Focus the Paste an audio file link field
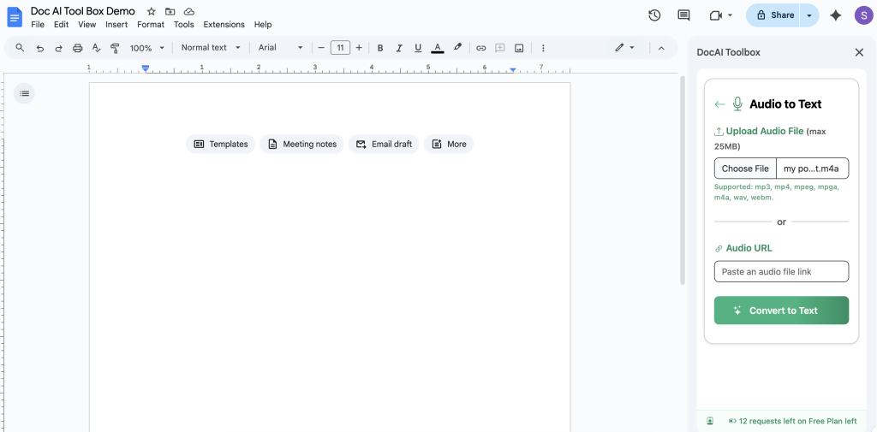This screenshot has height=432, width=877. (x=781, y=272)
